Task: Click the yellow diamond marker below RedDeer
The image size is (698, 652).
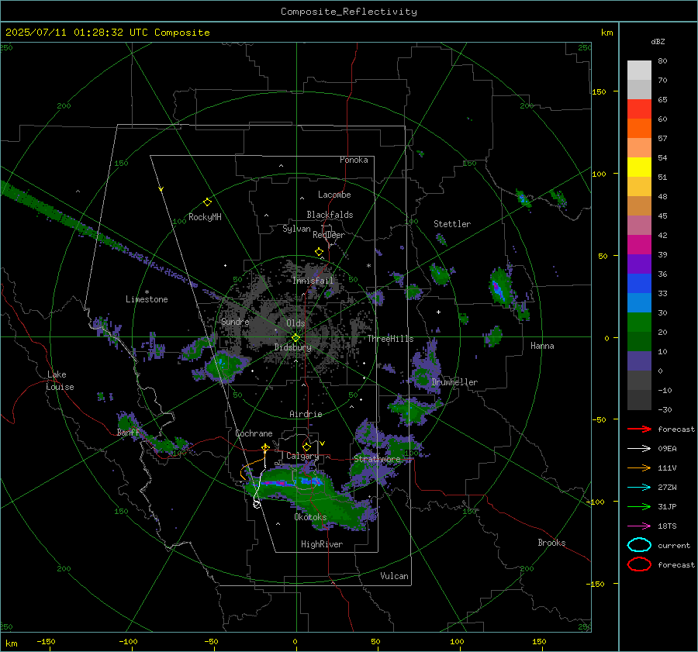Action: point(319,252)
